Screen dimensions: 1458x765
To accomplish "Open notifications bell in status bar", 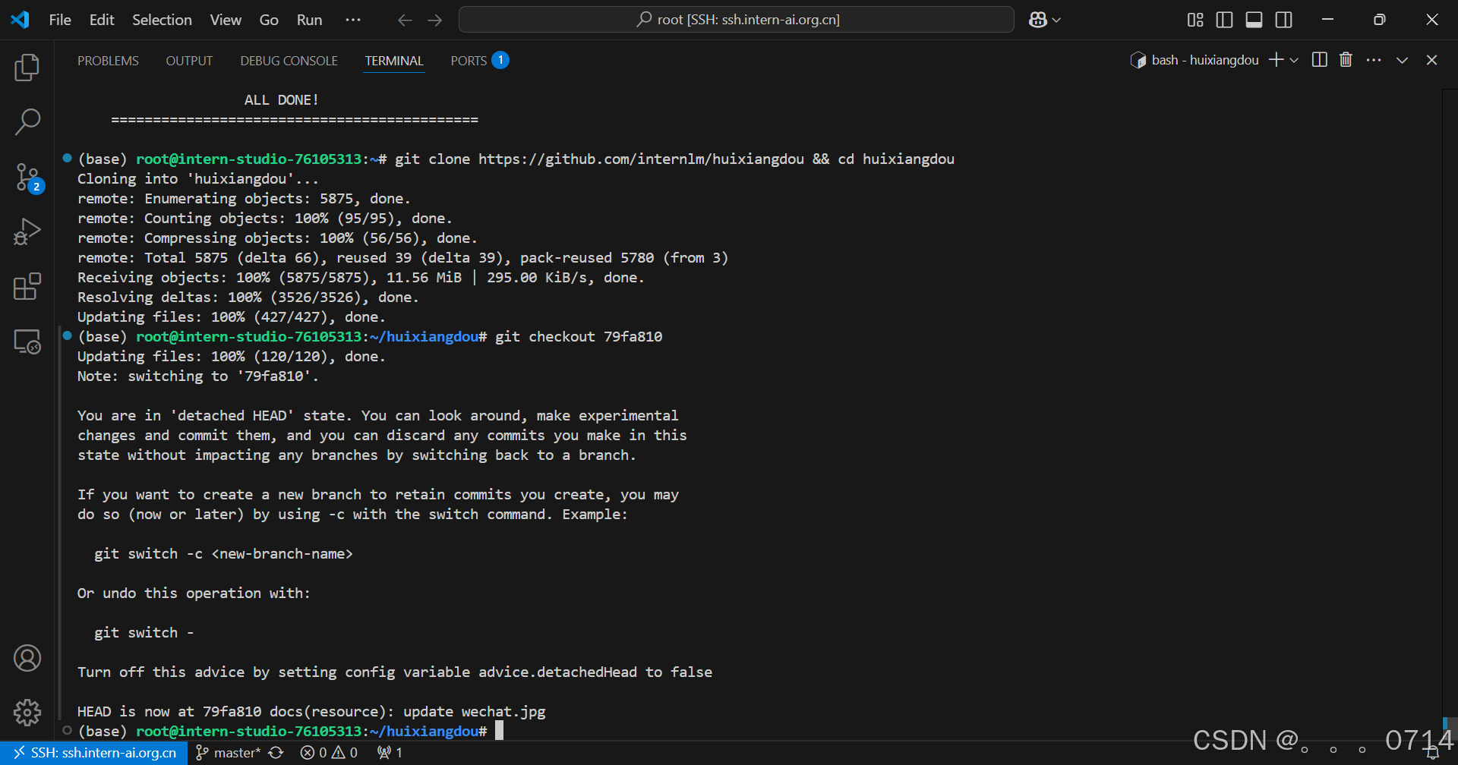I will 1433,754.
